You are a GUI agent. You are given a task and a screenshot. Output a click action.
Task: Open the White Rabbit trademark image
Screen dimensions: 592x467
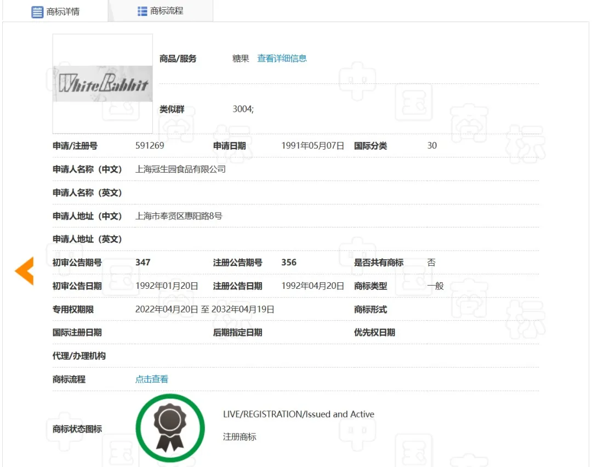[103, 84]
